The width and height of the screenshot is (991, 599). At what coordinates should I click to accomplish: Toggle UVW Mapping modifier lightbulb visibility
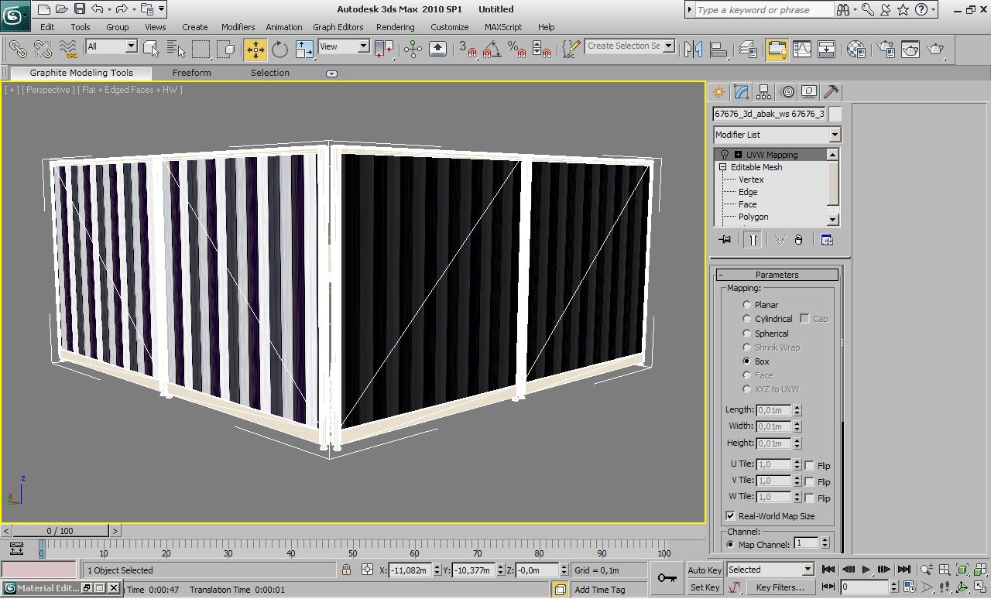tap(725, 155)
